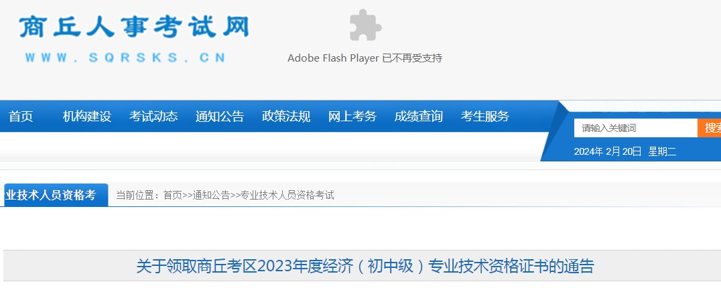Click the 通知公告 breadcrumb link
This screenshot has width=721, height=288.
click(211, 195)
